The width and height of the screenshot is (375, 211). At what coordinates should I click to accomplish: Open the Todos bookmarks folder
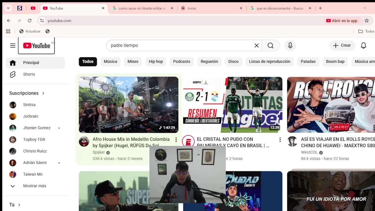(x=366, y=31)
